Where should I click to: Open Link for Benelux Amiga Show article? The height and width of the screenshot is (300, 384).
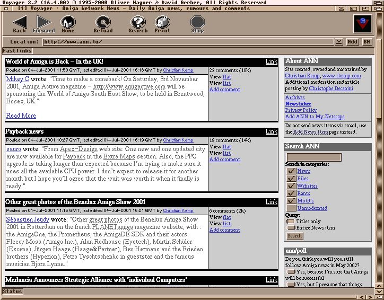[272, 202]
